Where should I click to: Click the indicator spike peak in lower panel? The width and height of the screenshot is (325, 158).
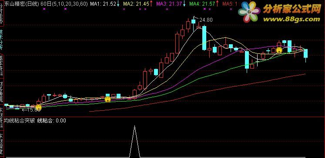pyautogui.click(x=135, y=126)
